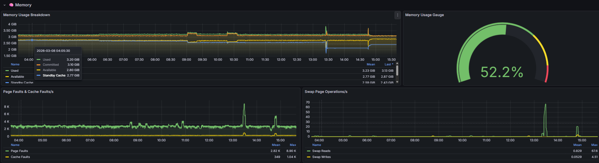Image resolution: width=599 pixels, height=163 pixels.
Task: Sort Memory Usage Breakdown legend by Name
Action: tap(15, 64)
